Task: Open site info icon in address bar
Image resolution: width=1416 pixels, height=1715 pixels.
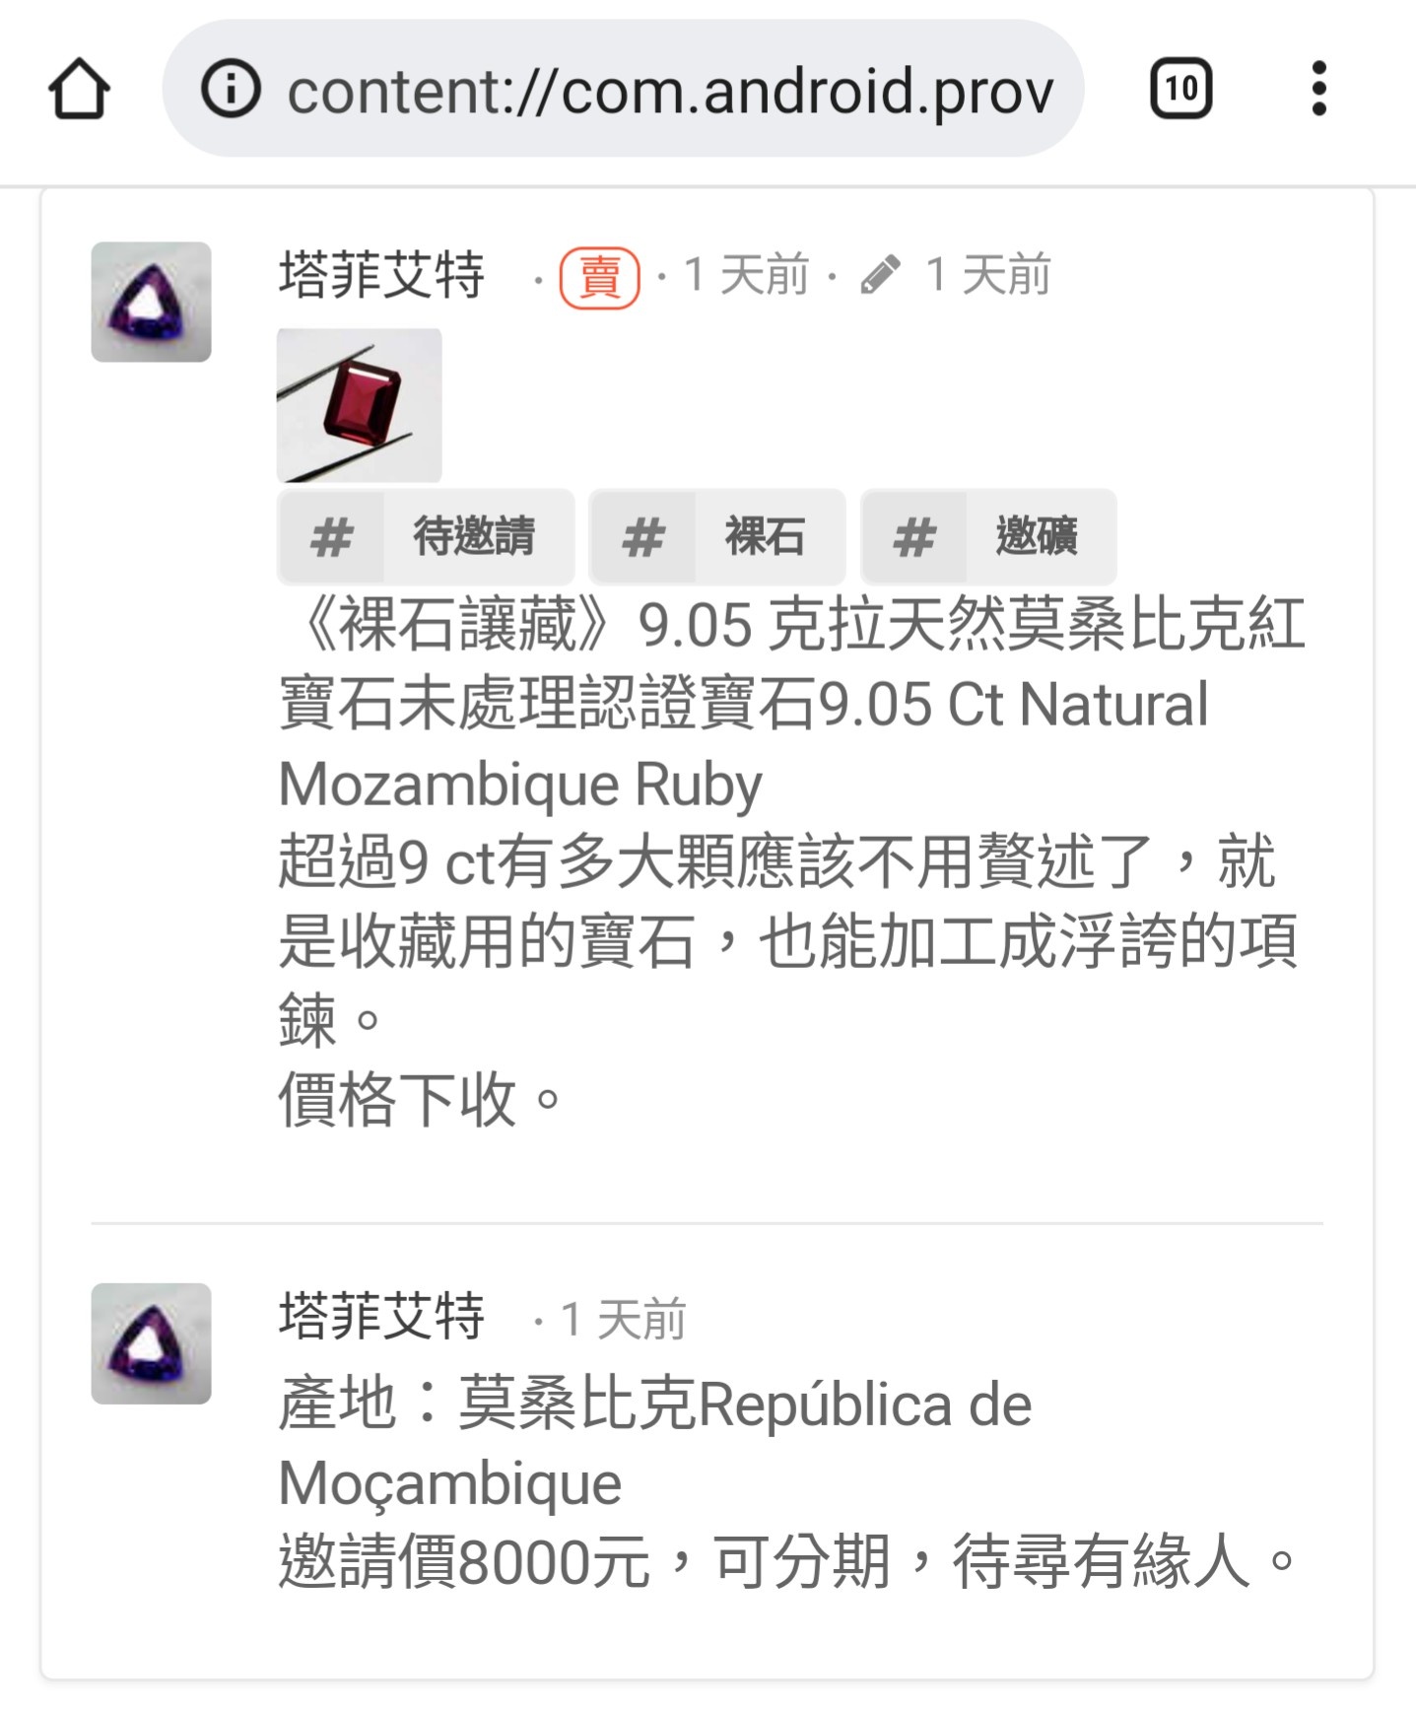Action: [x=231, y=89]
